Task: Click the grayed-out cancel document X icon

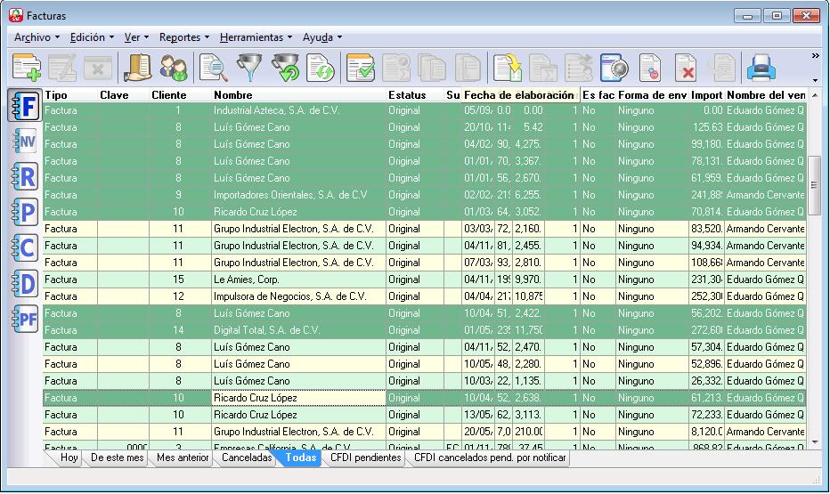Action: click(98, 68)
